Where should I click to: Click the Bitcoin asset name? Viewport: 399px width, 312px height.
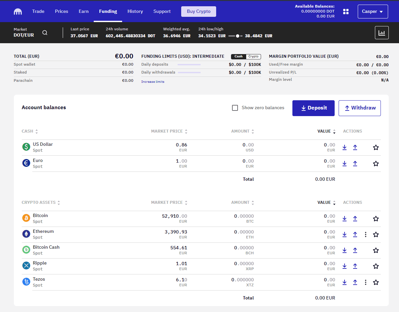point(40,215)
